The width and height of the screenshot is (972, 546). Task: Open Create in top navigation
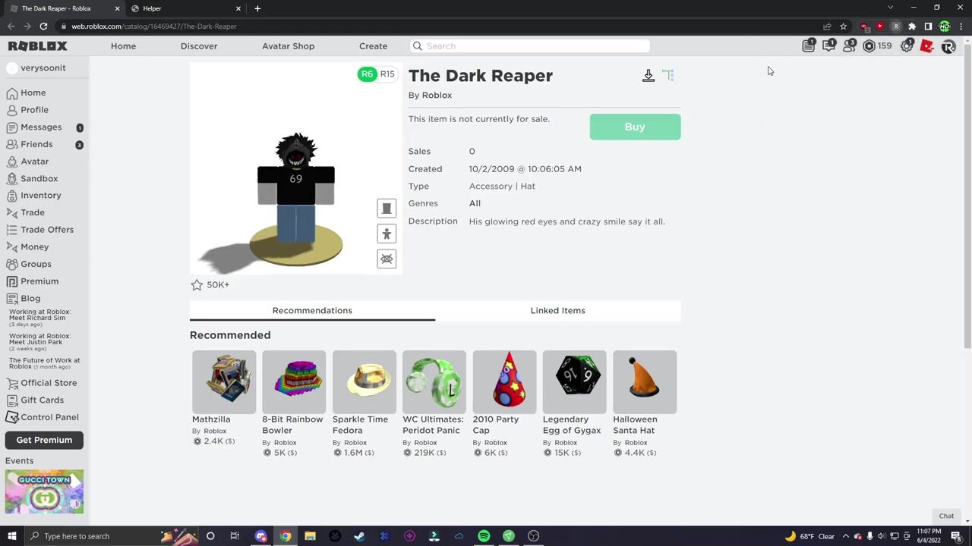tap(373, 46)
